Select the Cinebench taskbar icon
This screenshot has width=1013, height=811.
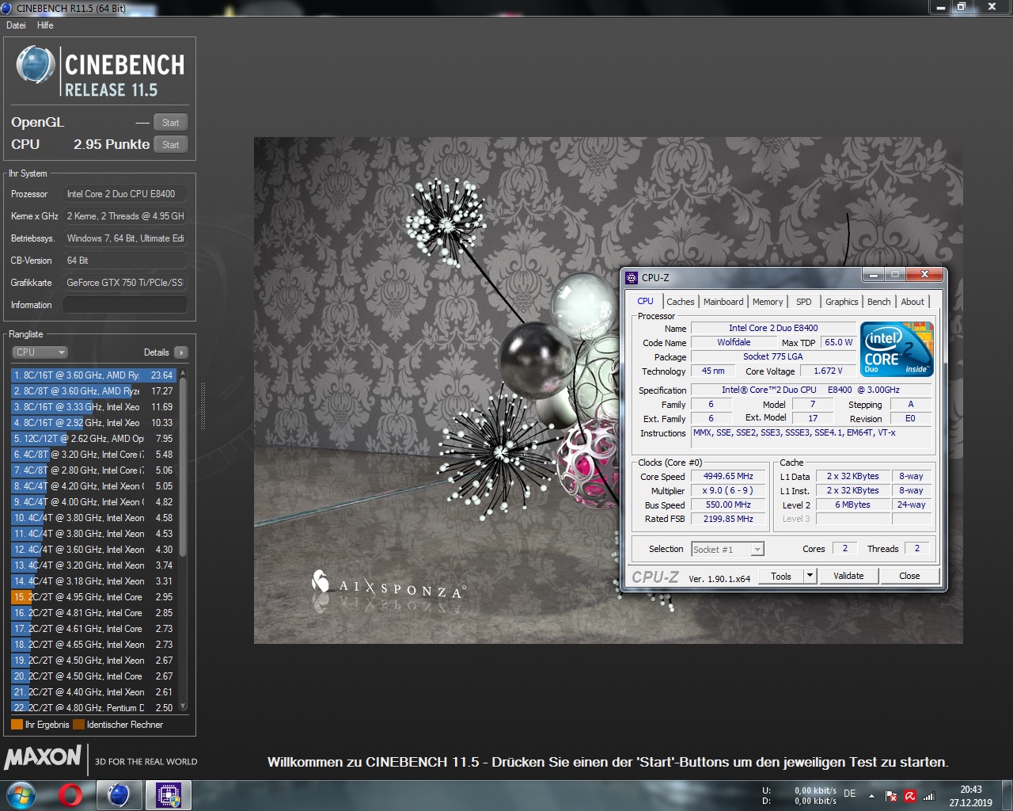coord(120,795)
